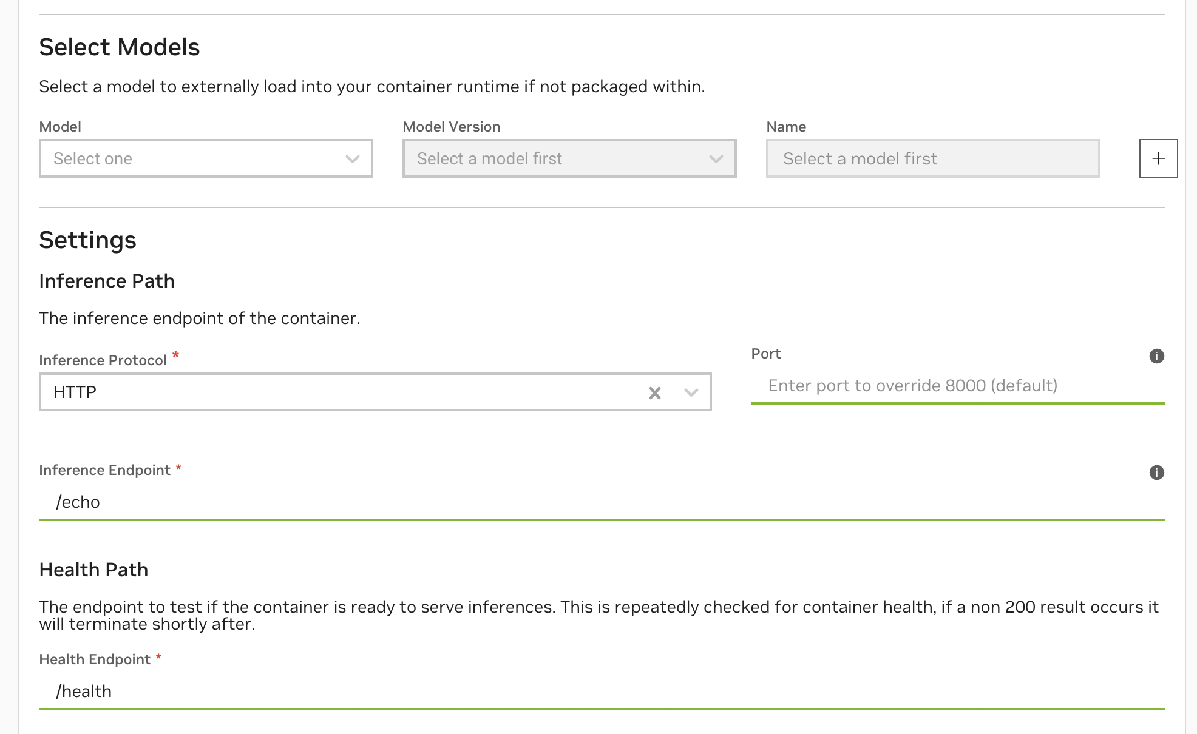This screenshot has width=1197, height=734.
Task: Click the 'Inference Path' subheading
Action: click(x=107, y=280)
